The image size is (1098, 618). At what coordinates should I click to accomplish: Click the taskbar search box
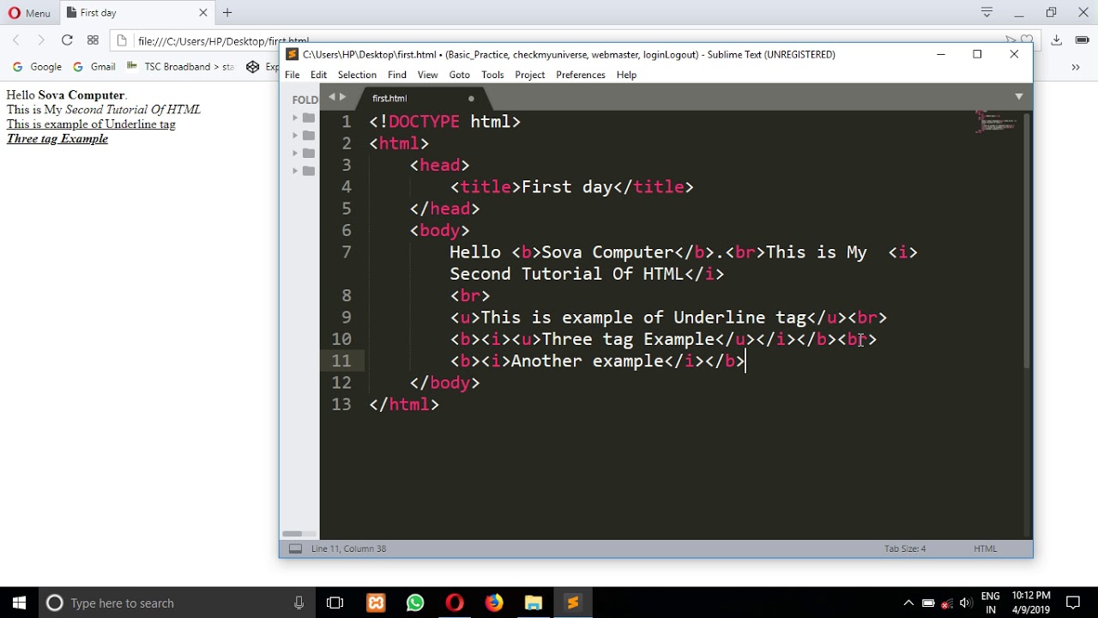click(178, 603)
